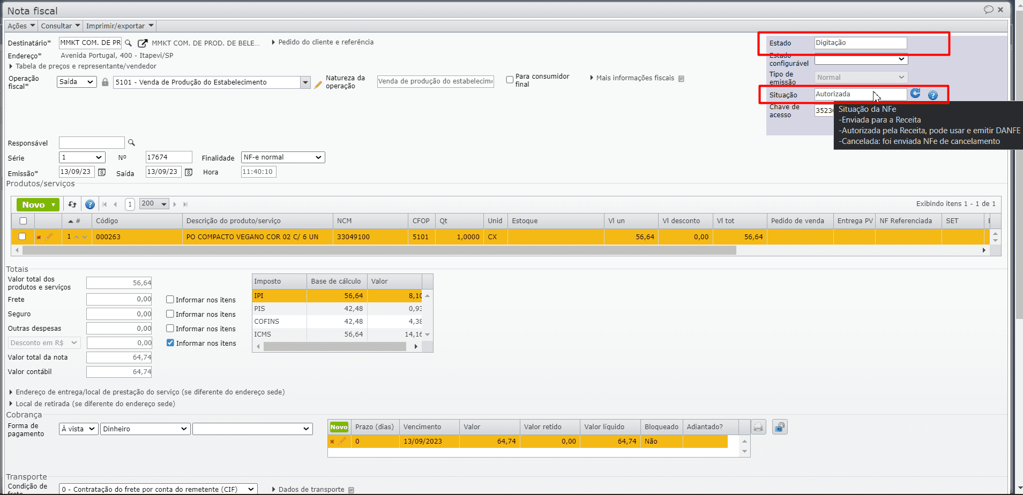Open Destinatário record in external link icon

click(143, 43)
